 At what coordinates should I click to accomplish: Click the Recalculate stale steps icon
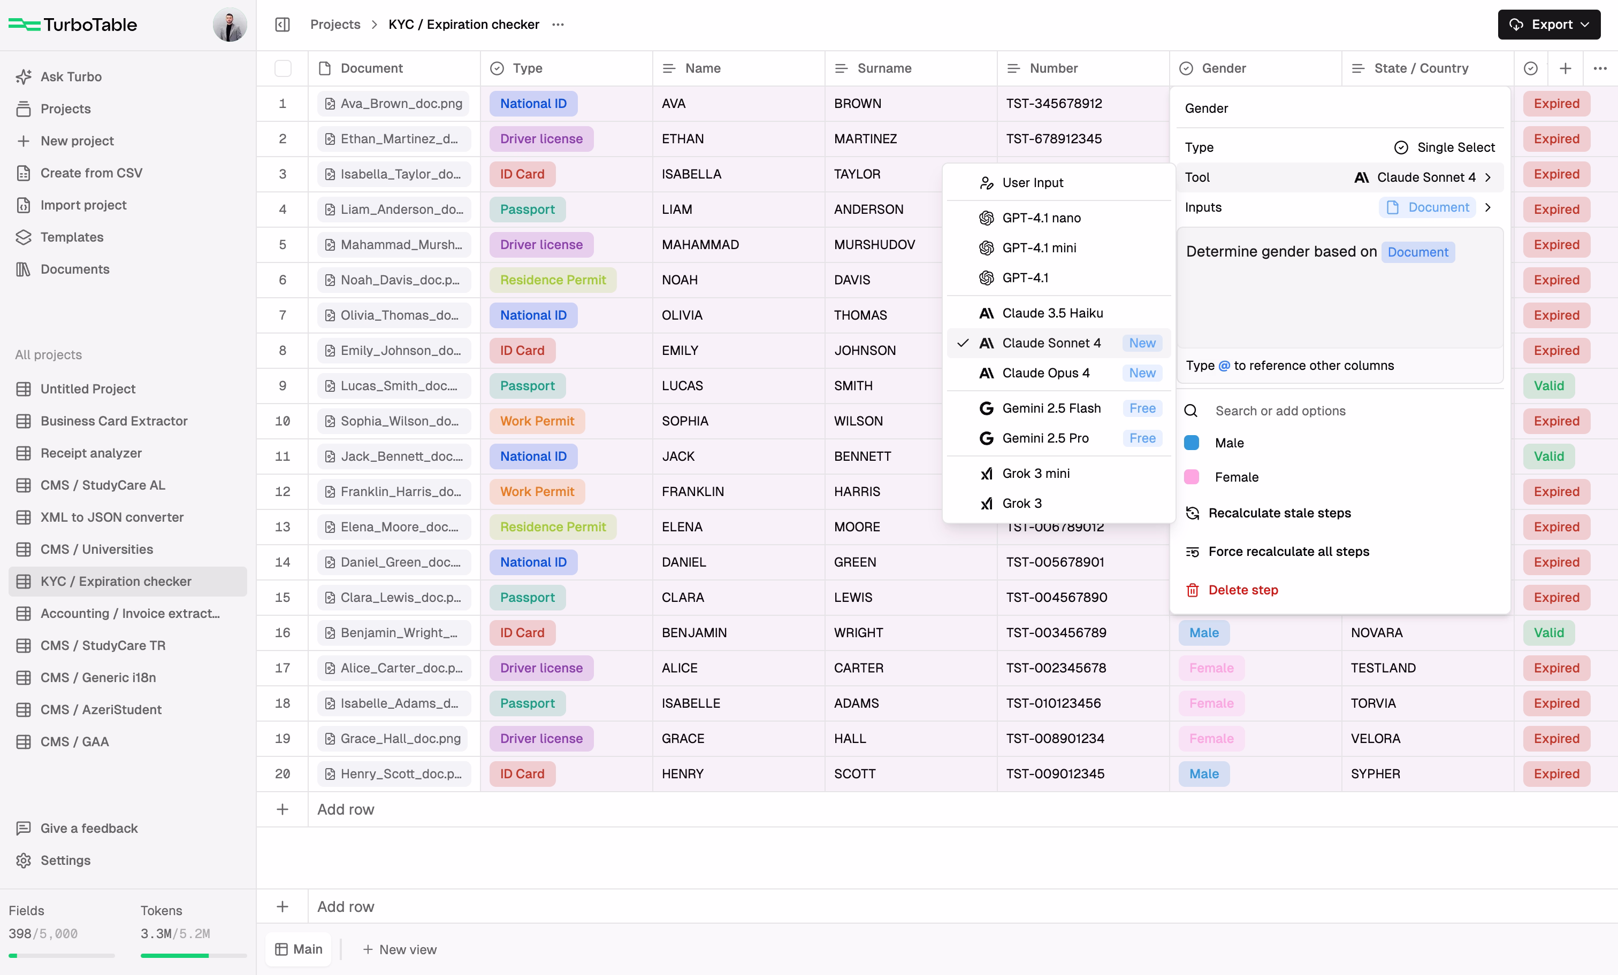coord(1193,513)
